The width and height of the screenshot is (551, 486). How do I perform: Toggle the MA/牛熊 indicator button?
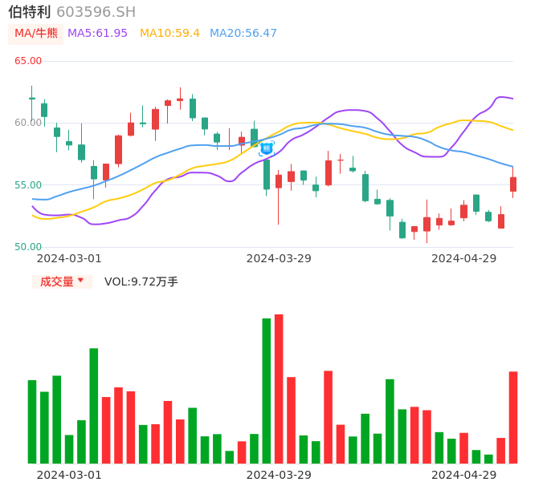[x=36, y=34]
